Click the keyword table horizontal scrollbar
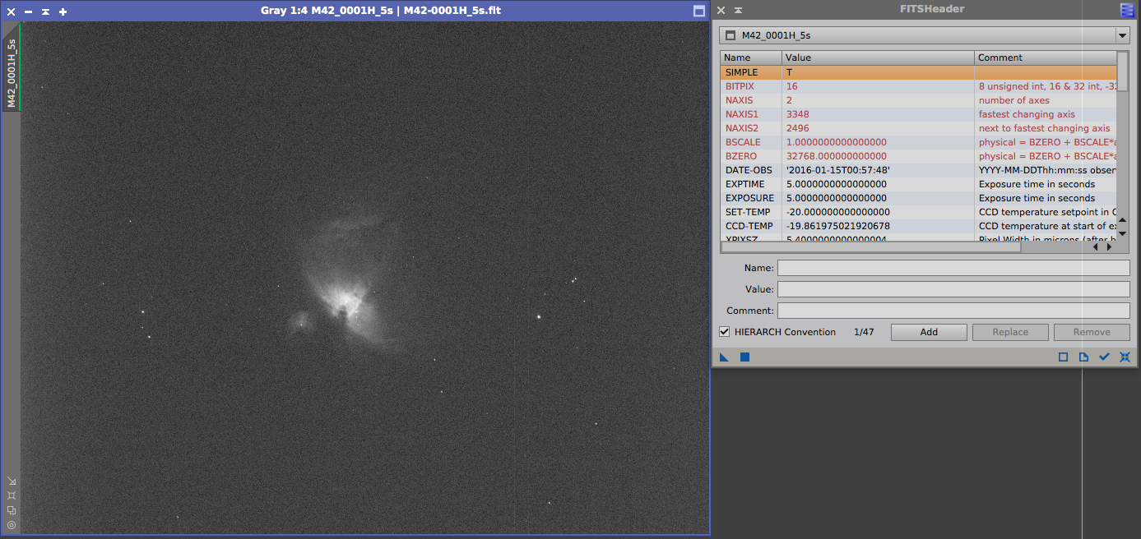The height and width of the screenshot is (539, 1141). click(x=870, y=246)
